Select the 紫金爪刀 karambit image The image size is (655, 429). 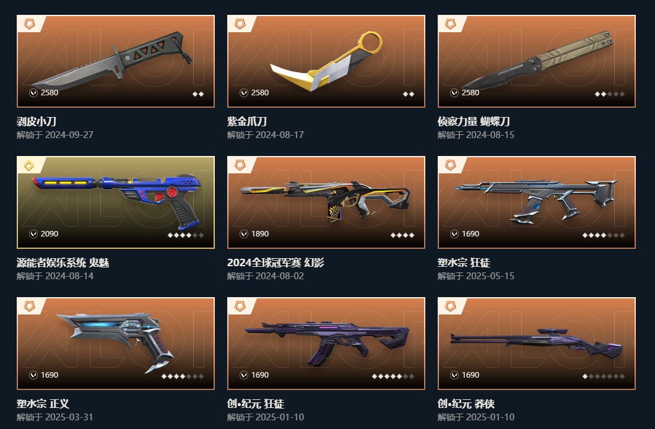[326, 61]
